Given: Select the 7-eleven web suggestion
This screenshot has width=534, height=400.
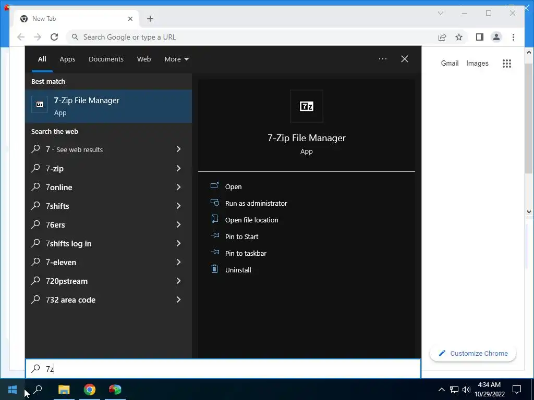Looking at the screenshot, I should 108,262.
